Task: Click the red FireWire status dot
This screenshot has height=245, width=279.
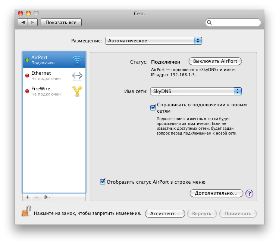Action: coord(27,91)
